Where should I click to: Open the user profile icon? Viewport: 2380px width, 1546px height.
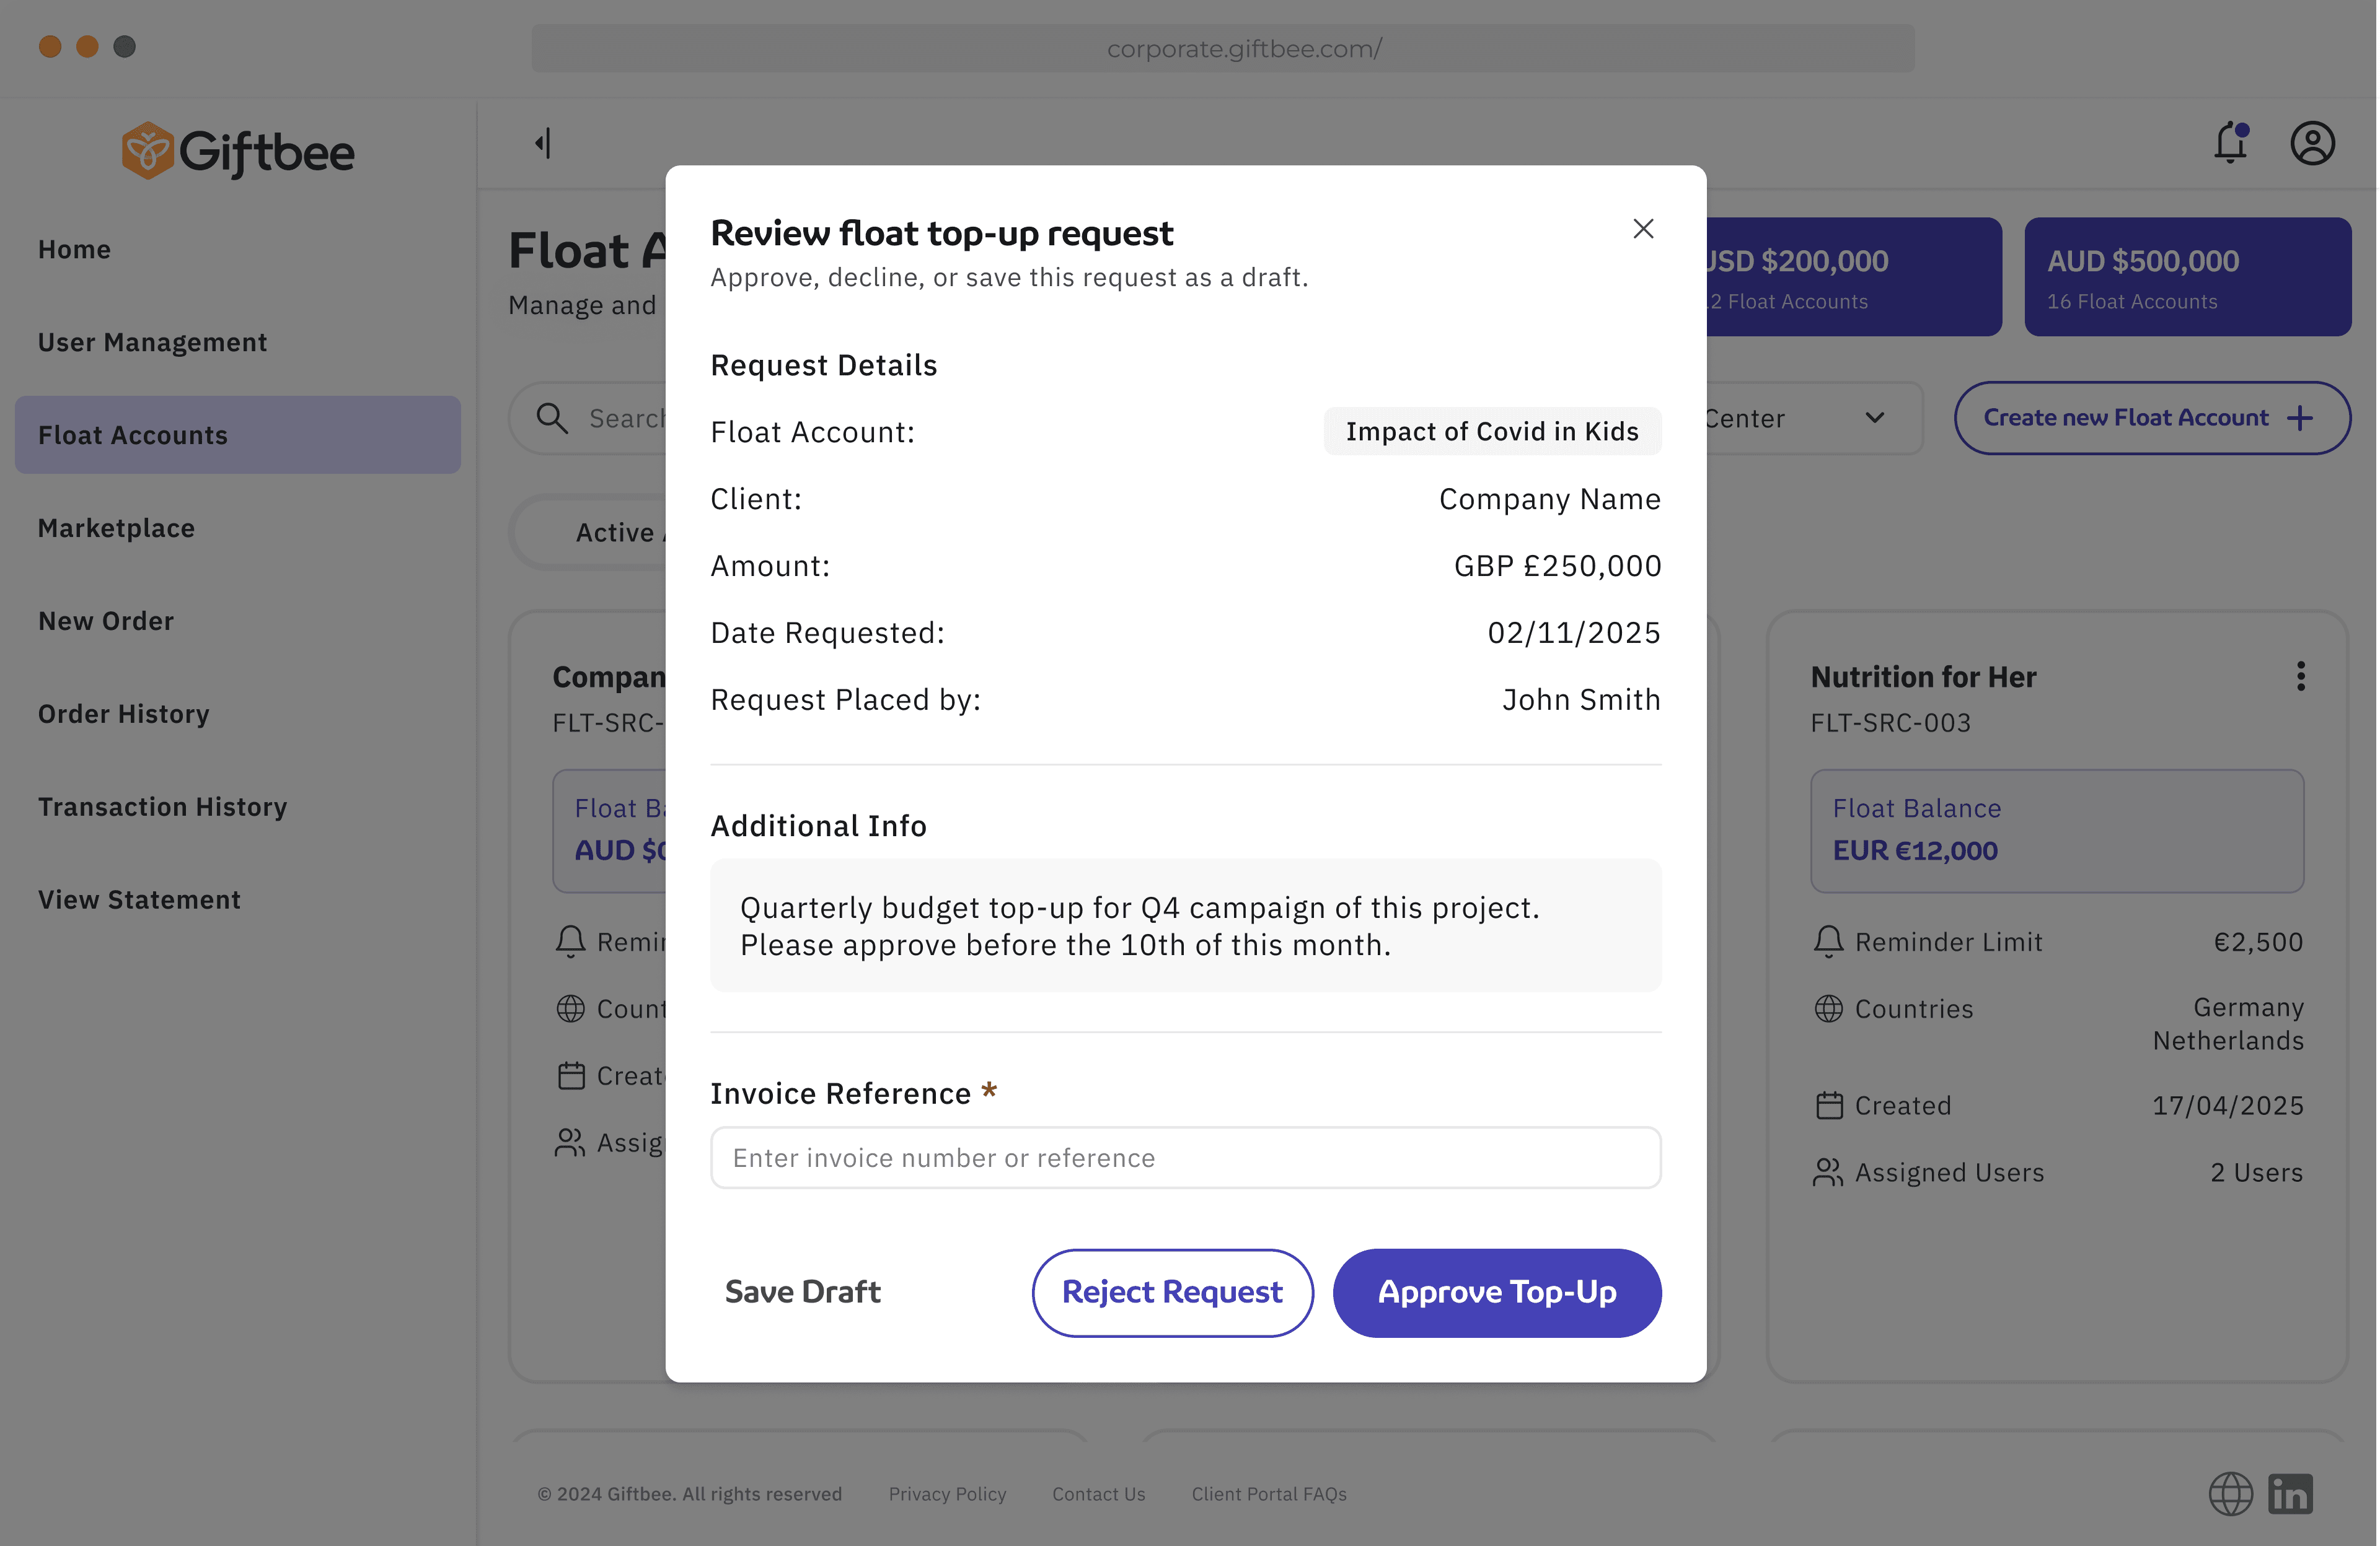coord(2312,143)
